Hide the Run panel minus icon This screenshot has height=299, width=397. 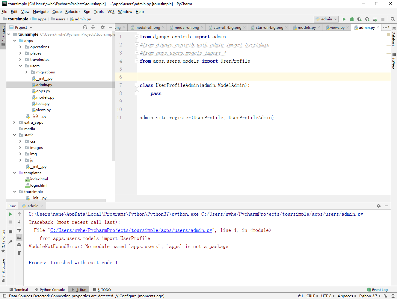[387, 206]
